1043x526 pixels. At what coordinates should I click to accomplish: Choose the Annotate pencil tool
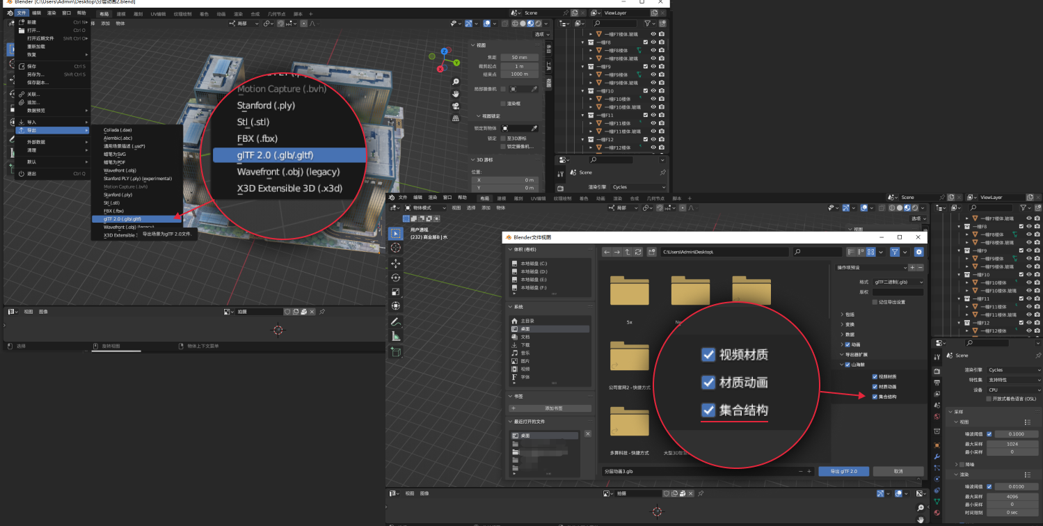[395, 322]
